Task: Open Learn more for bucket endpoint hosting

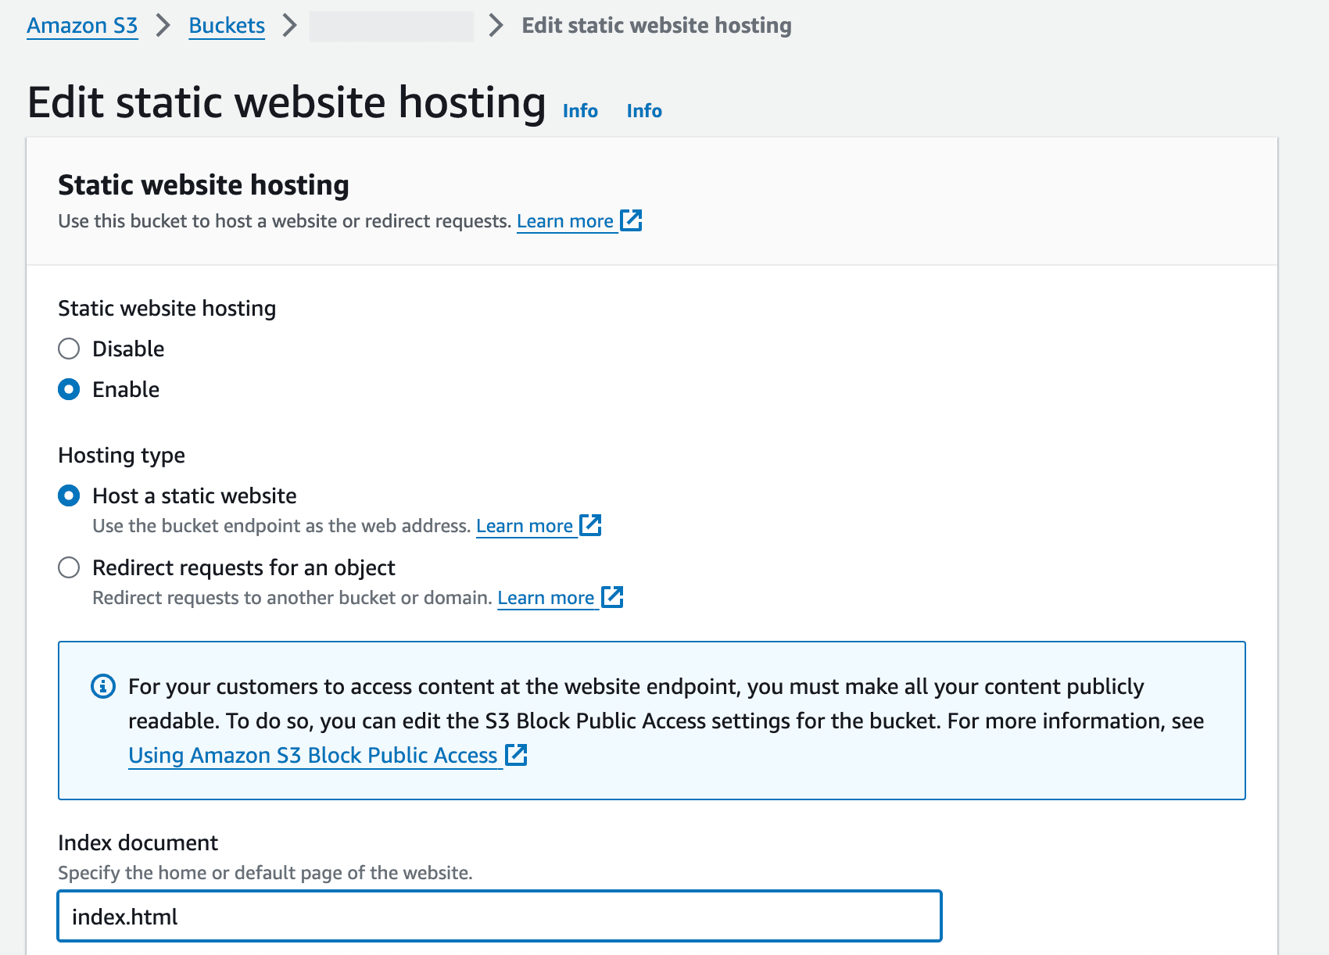Action: point(525,525)
